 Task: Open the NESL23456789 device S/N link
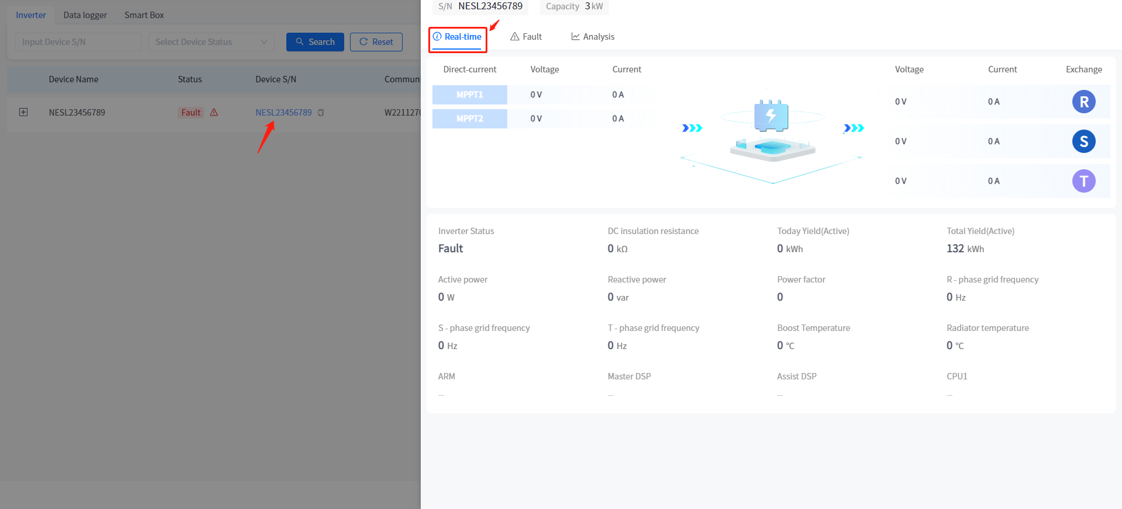pos(283,113)
